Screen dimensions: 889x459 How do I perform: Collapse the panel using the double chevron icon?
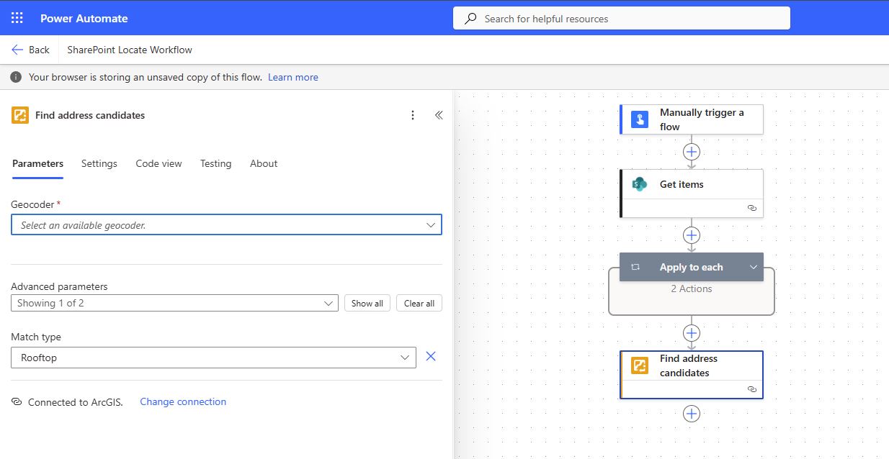[438, 114]
